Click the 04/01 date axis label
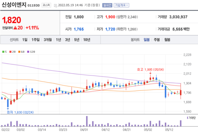198x134 pixels. (84, 130)
